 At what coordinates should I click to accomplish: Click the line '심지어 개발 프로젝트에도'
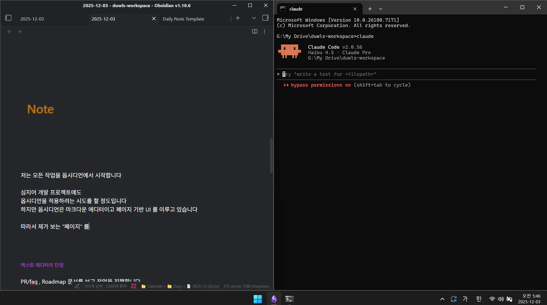coord(51,192)
